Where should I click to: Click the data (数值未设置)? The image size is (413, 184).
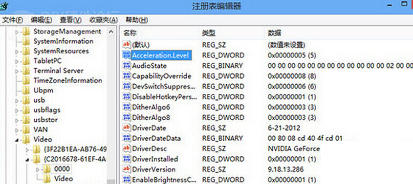[x=286, y=45]
